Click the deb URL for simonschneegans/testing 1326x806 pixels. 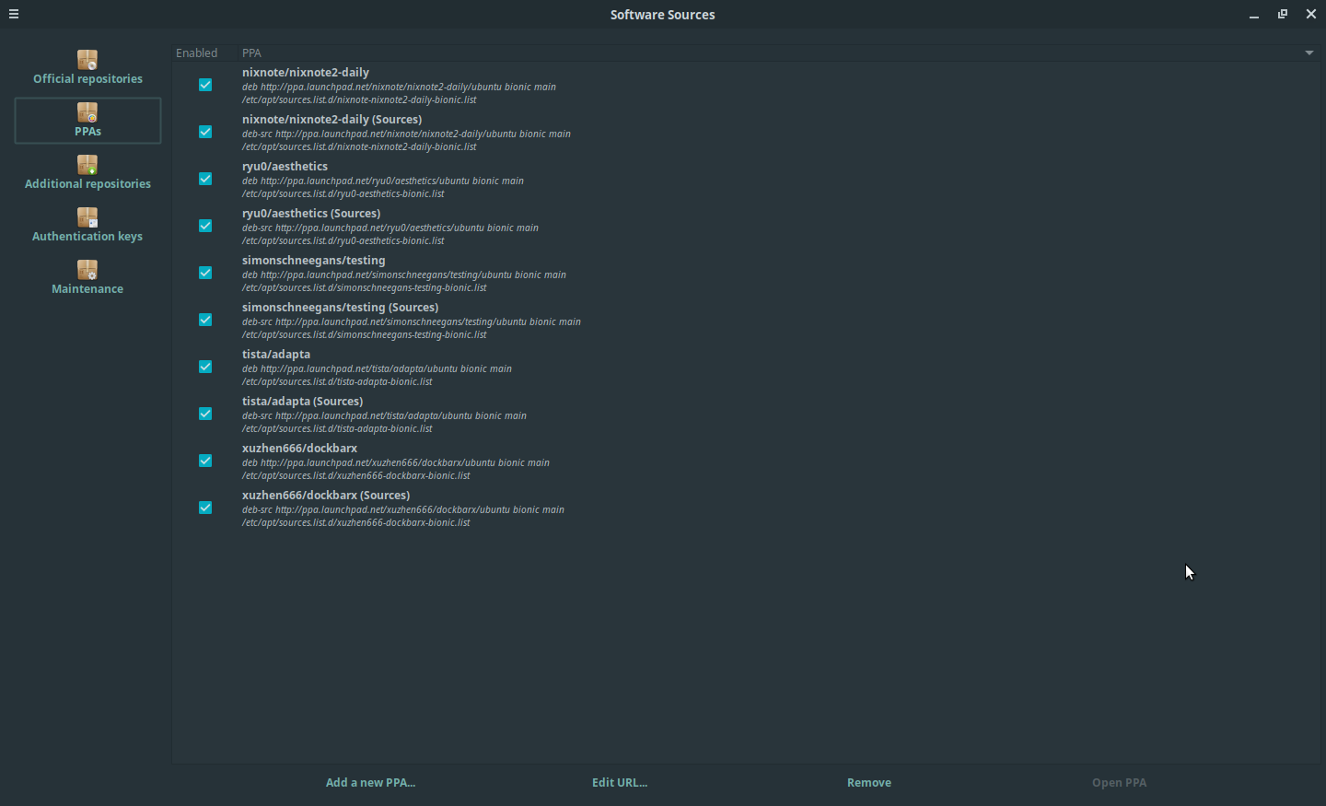point(404,275)
